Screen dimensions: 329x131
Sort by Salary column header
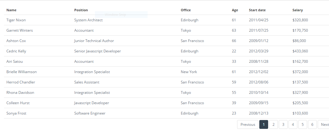coord(298,10)
